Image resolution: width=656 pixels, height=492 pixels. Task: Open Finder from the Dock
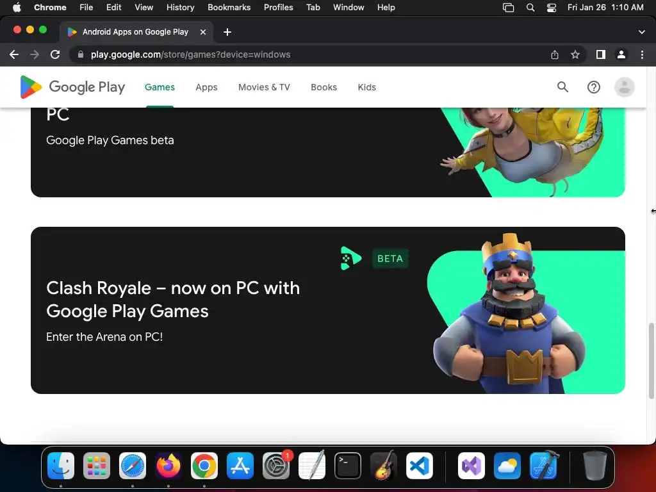pos(61,466)
